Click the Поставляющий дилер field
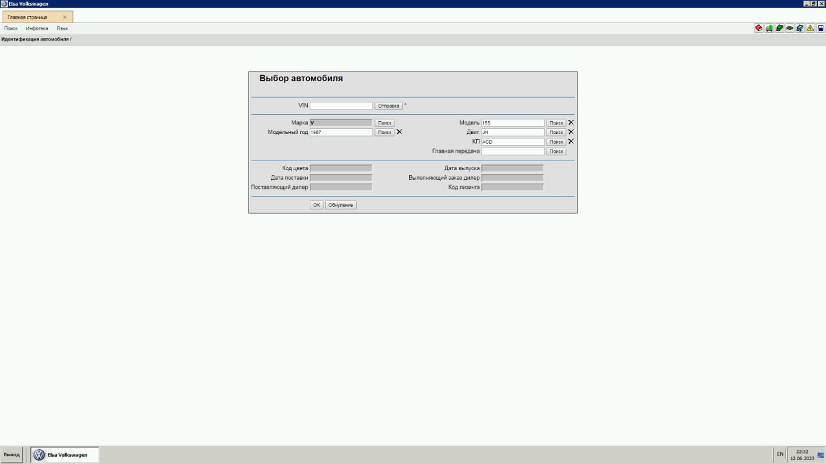 click(x=341, y=188)
